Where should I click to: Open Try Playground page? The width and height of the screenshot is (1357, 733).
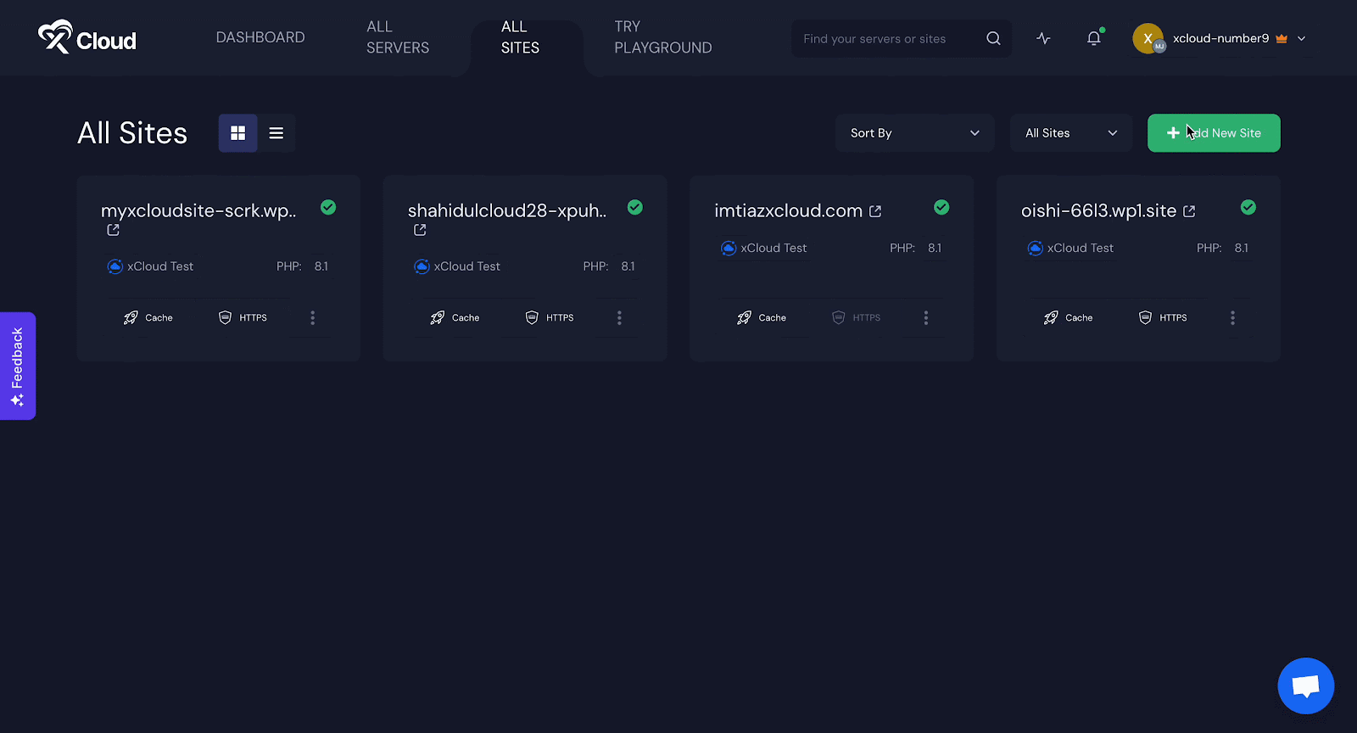pos(662,37)
